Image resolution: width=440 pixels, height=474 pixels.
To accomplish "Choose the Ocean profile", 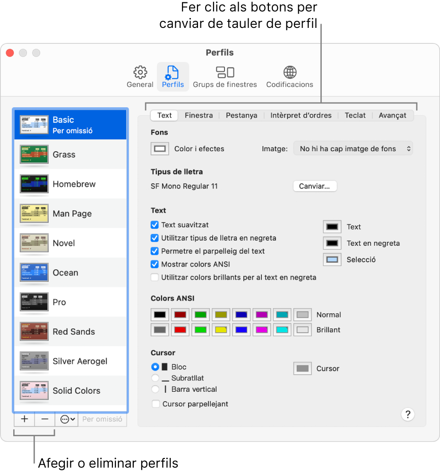I will 70,272.
